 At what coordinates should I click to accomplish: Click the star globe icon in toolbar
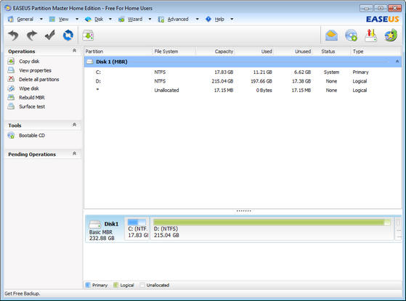[x=391, y=36]
